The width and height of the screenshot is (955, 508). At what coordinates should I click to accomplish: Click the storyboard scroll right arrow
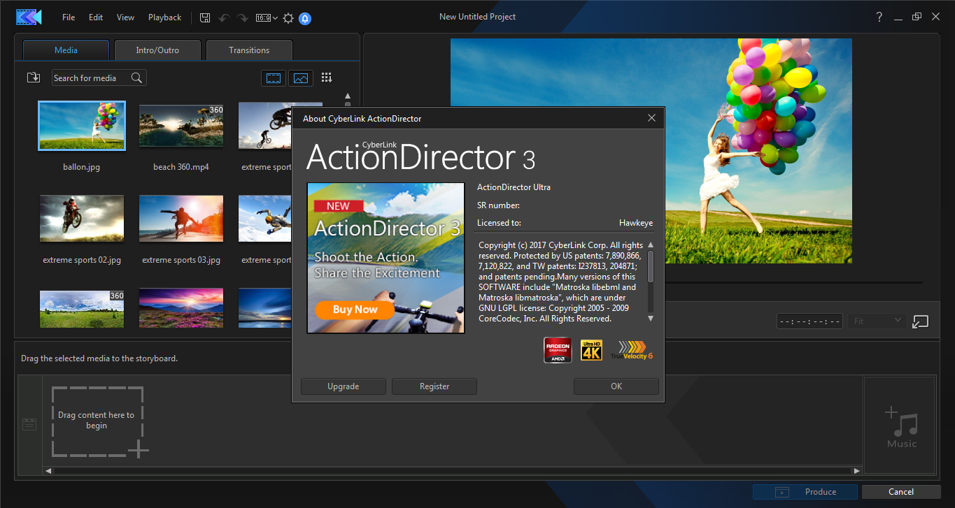(857, 471)
